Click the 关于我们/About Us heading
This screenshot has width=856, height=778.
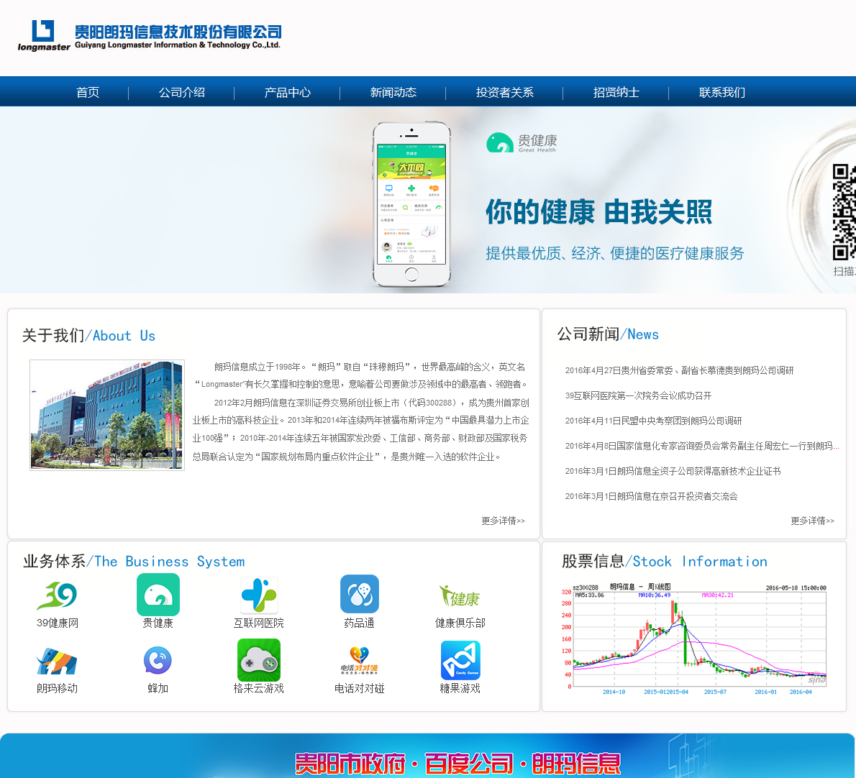(88, 336)
